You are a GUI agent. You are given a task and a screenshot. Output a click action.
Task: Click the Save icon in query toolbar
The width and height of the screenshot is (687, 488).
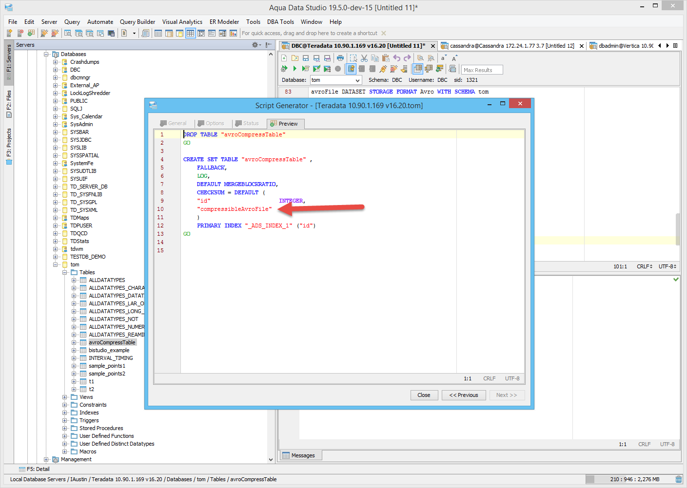pyautogui.click(x=306, y=58)
